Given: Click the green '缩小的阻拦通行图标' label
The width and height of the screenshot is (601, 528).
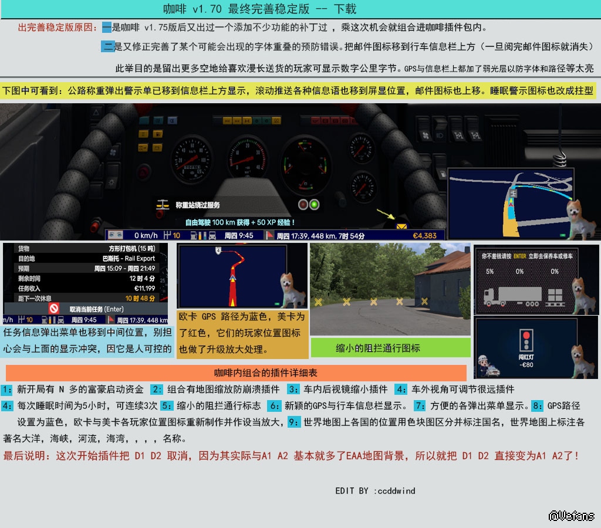Looking at the screenshot, I should click(x=390, y=348).
